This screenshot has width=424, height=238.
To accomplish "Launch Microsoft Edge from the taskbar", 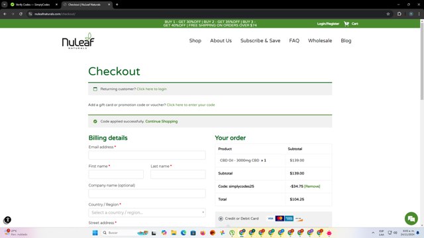I will pyautogui.click(x=184, y=233).
